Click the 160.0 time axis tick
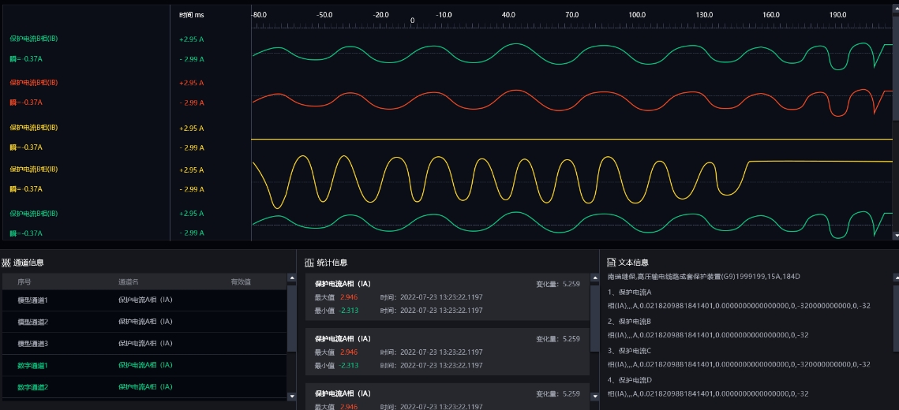Viewport: 899px width, 410px height. point(771,15)
